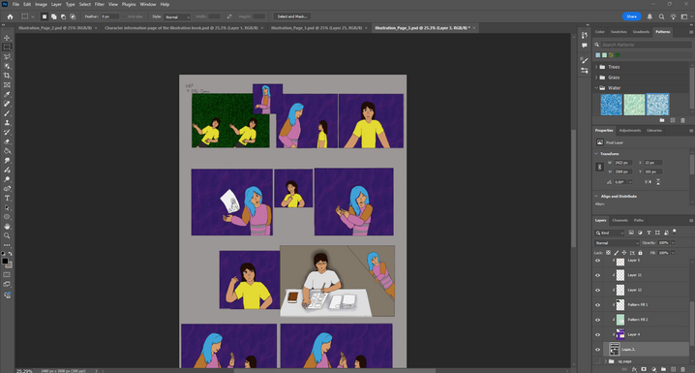Hide Layer 4 with eye icon

[x=597, y=335]
